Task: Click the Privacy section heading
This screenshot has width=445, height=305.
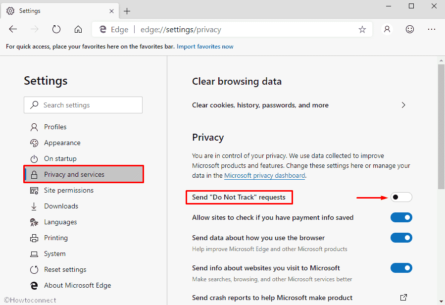Action: pos(208,138)
